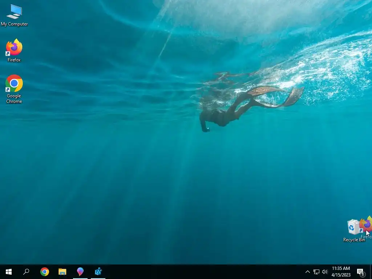Image resolution: width=372 pixels, height=279 pixels.
Task: Select the Recycle Bin desktop icon
Action: click(354, 230)
